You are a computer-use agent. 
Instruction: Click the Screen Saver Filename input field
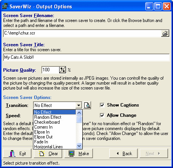point(82,33)
